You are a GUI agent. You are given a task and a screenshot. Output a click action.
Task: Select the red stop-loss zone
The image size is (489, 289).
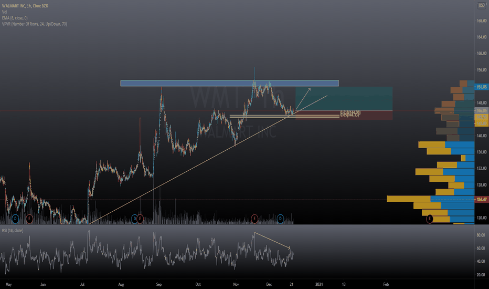[344, 115]
